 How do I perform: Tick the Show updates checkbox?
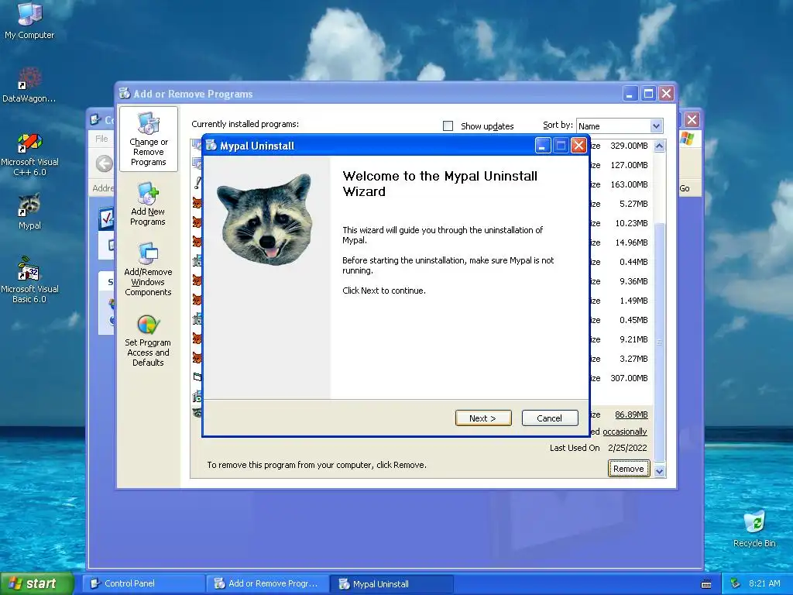point(448,126)
